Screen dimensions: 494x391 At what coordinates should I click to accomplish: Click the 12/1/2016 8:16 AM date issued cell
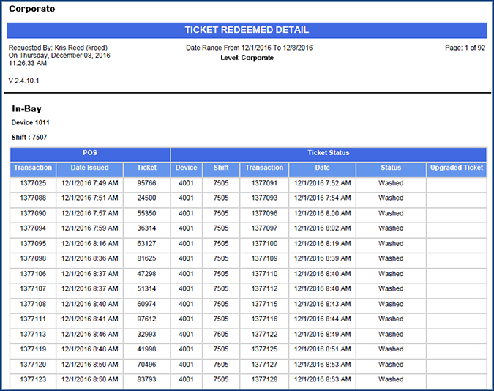[x=89, y=244]
